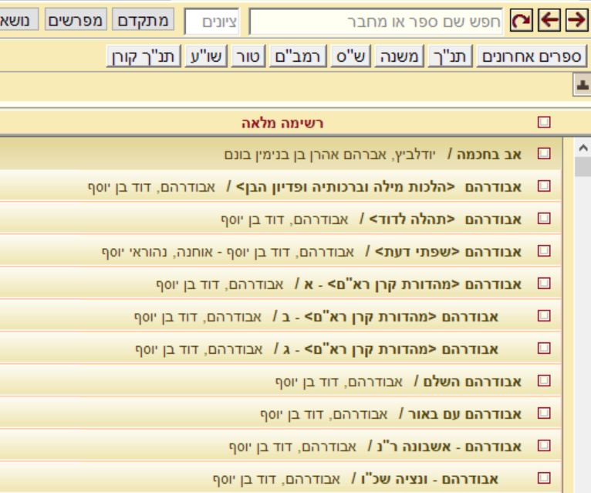
Task: Click the רשימה מלאה header text
Action: click(282, 123)
